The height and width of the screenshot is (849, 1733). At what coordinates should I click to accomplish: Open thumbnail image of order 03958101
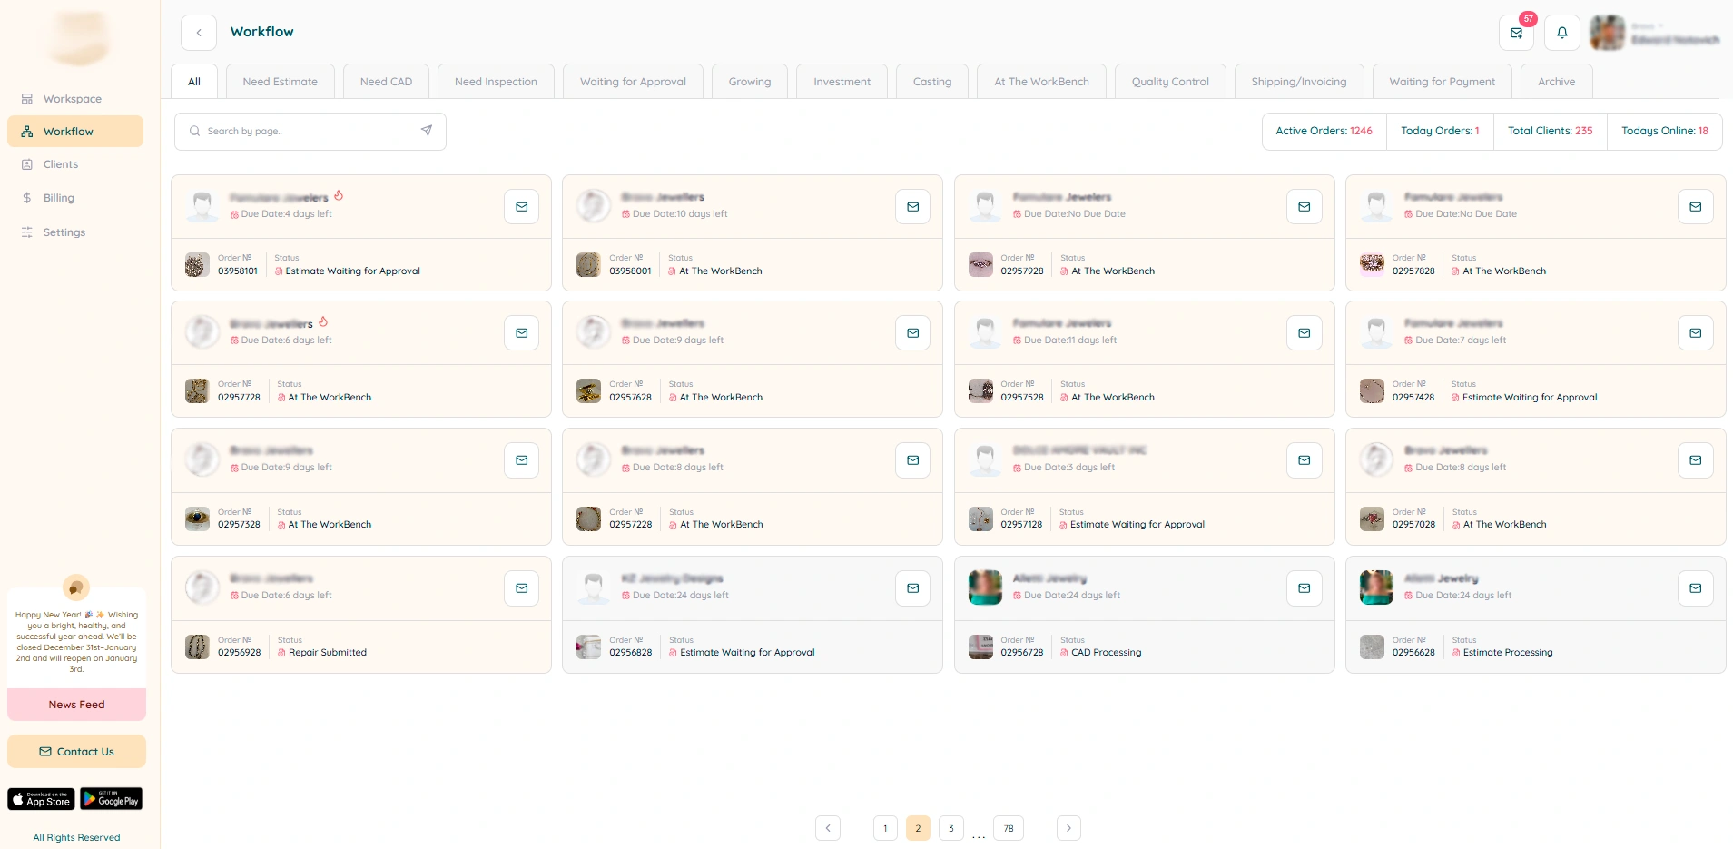[197, 265]
